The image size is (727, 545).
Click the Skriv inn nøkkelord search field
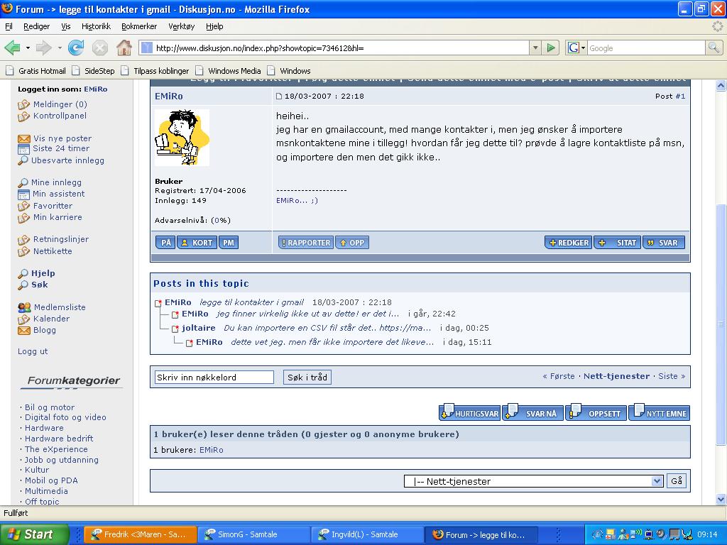pyautogui.click(x=214, y=378)
